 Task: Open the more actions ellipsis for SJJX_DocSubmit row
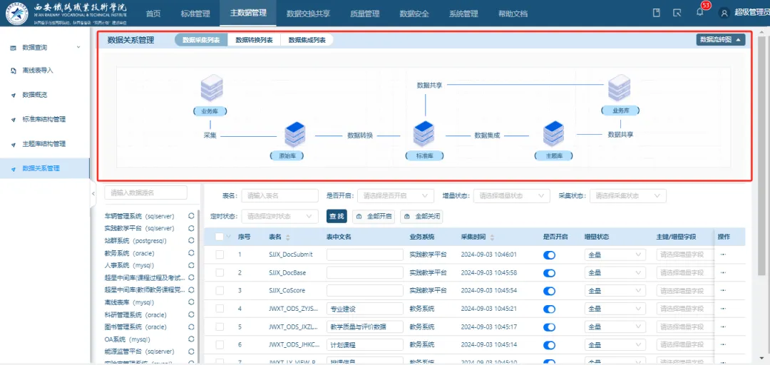[723, 255]
